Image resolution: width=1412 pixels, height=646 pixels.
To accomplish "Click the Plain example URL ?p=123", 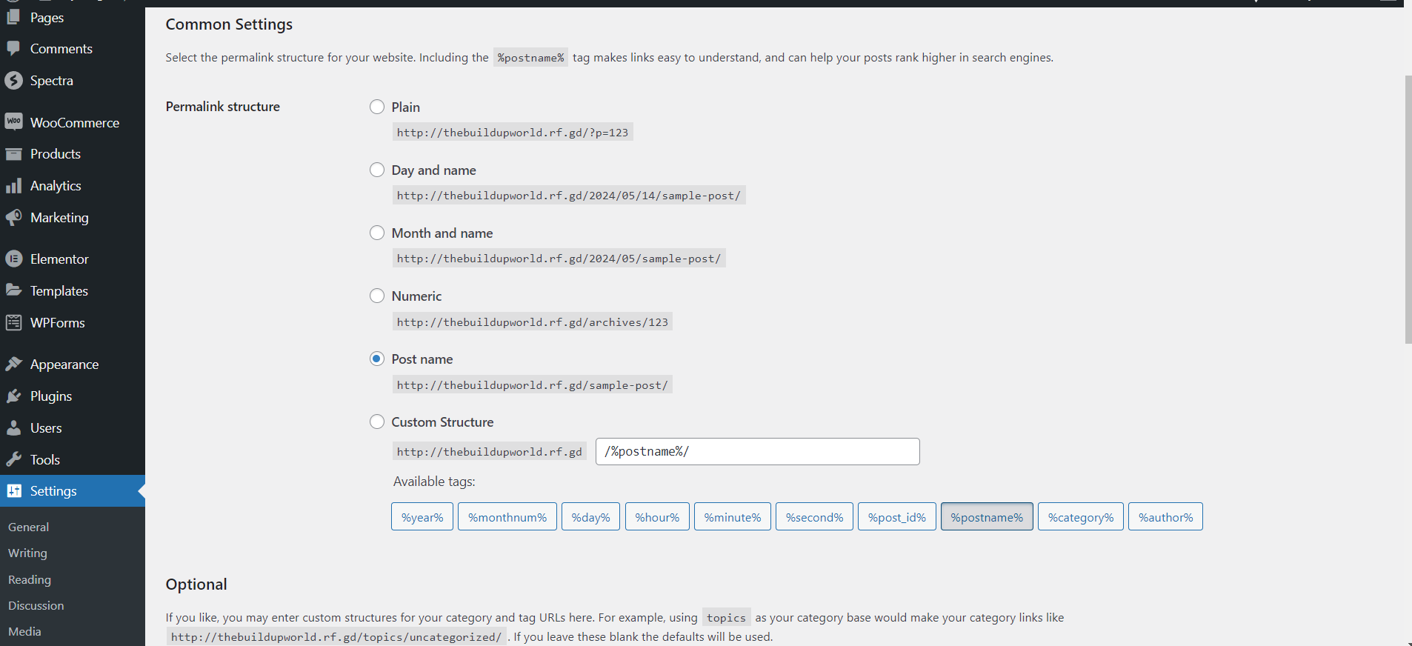I will pyautogui.click(x=513, y=133).
